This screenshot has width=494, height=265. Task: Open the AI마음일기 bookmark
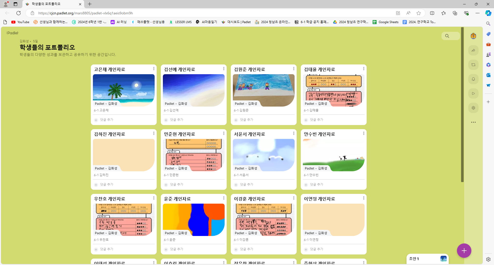206,22
